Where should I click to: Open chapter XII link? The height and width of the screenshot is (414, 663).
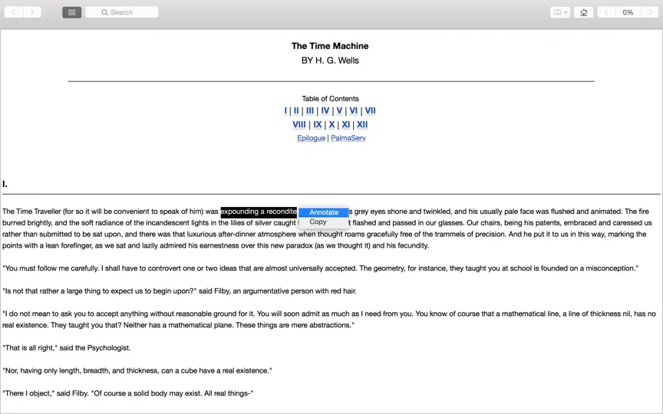(x=362, y=125)
